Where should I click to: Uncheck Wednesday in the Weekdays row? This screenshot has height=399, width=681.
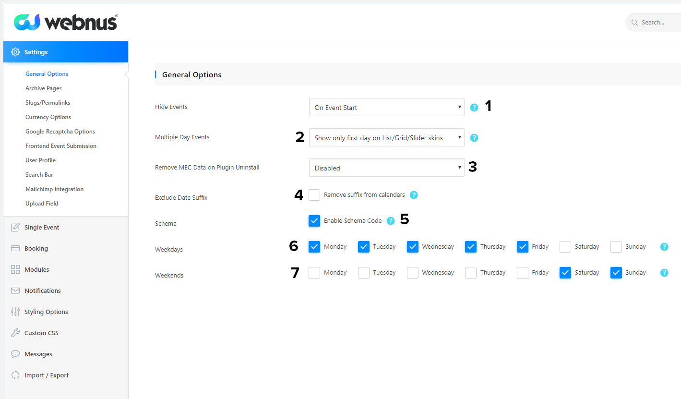pos(413,247)
